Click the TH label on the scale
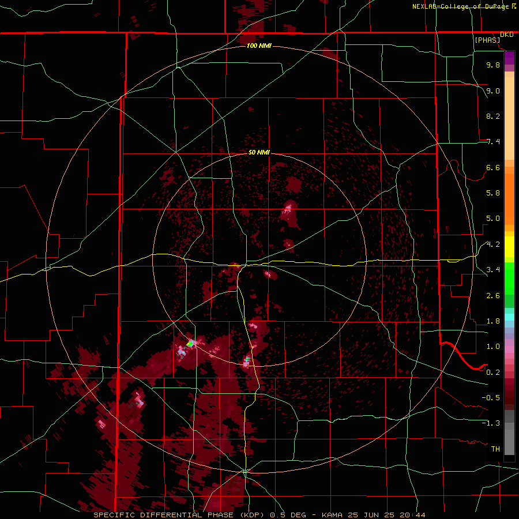 click(x=495, y=449)
